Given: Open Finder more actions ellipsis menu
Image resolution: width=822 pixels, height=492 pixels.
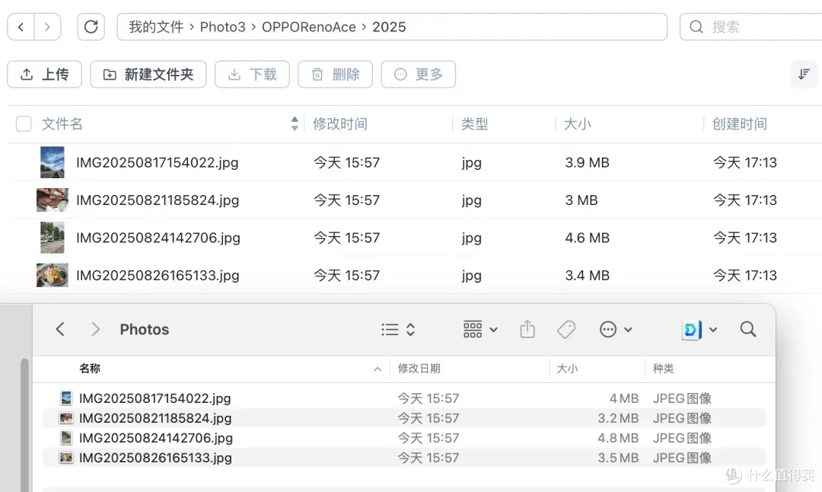Looking at the screenshot, I should coord(616,330).
